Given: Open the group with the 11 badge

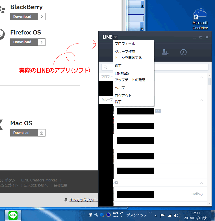Looking at the screenshot, I should (160, 111).
